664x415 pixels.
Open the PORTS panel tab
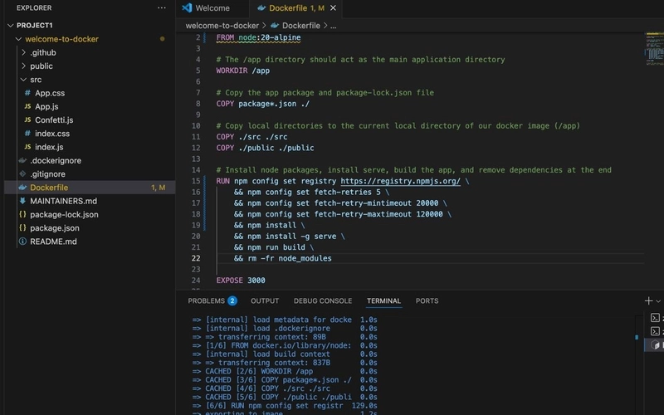click(x=427, y=301)
